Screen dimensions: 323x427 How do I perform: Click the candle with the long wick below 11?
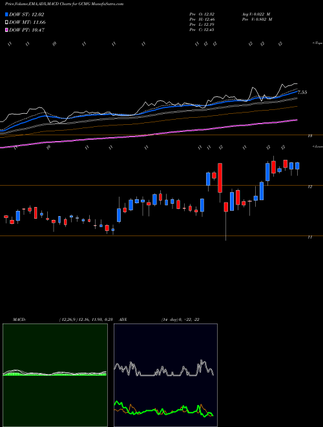coord(225,207)
